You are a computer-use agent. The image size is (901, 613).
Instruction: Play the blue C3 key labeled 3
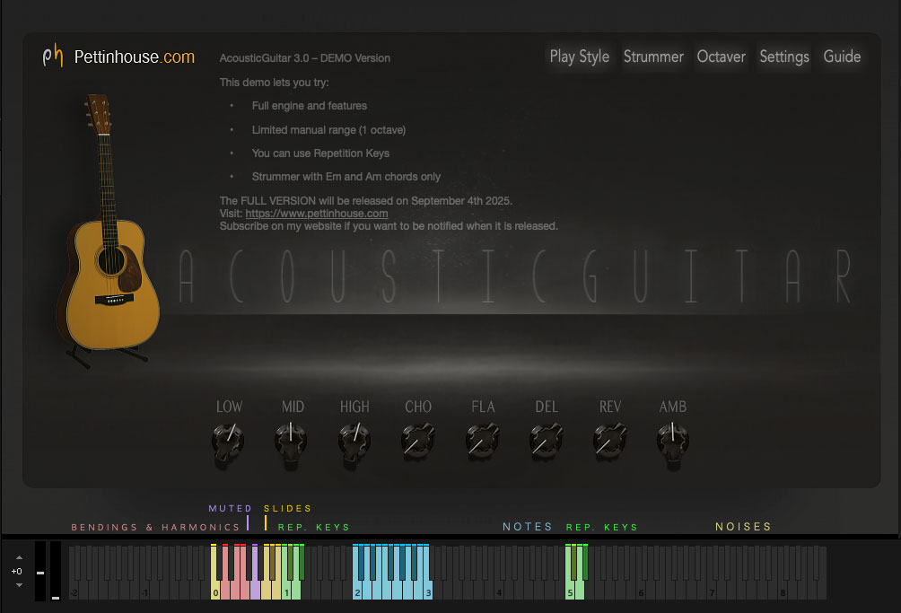click(x=427, y=589)
